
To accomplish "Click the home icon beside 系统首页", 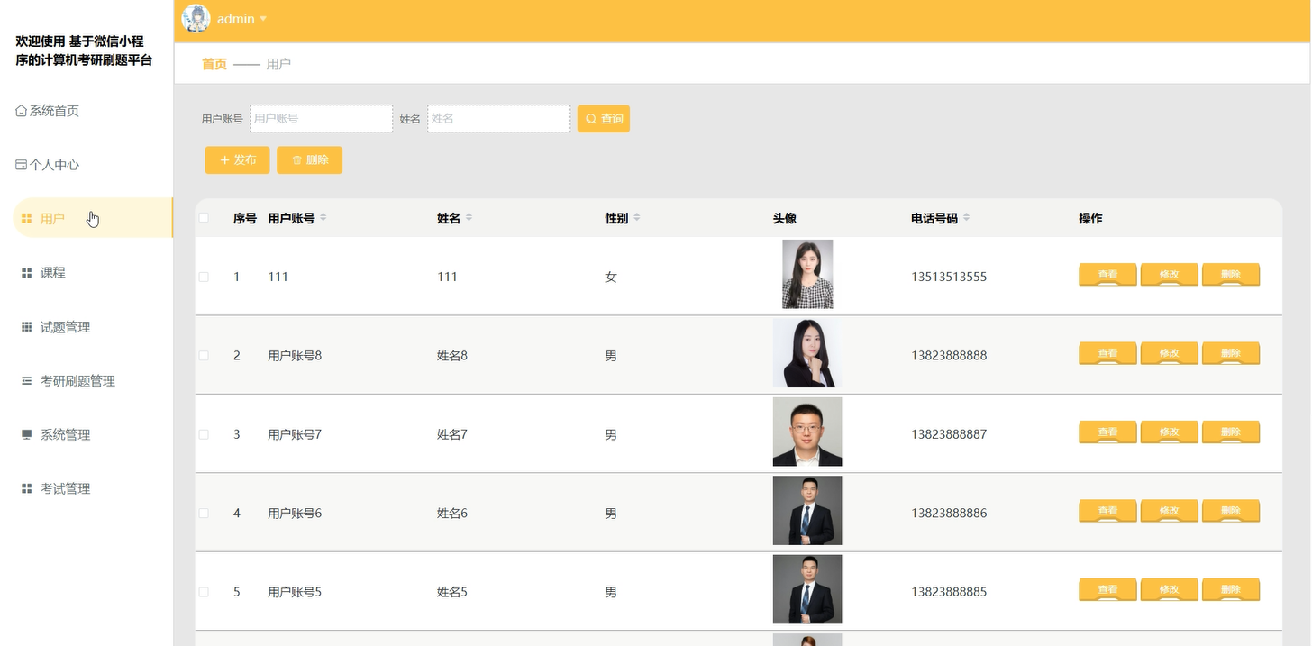I will (22, 111).
